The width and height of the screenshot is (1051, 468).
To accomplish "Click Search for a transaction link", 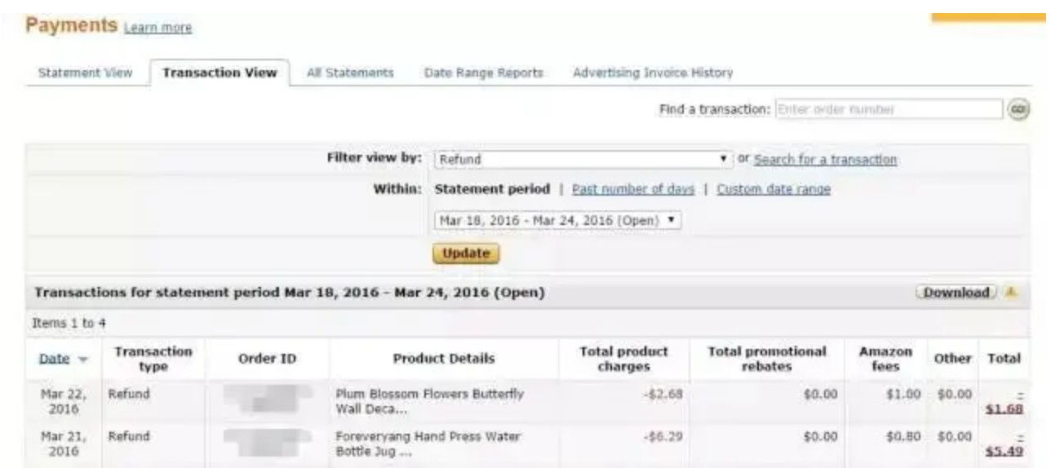I will (825, 160).
